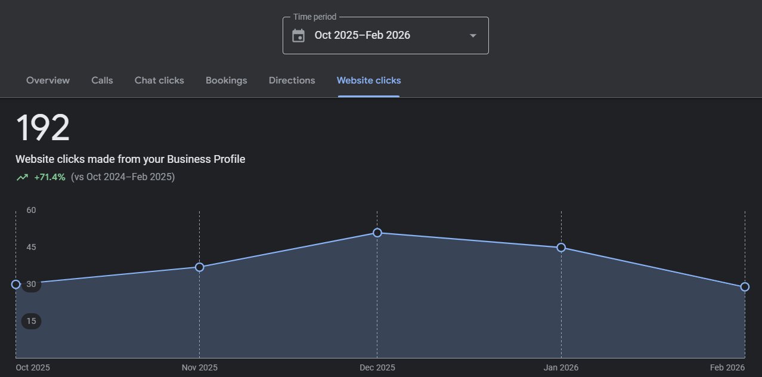Select the Nov 2025 data point circle
The height and width of the screenshot is (377, 762).
(200, 267)
